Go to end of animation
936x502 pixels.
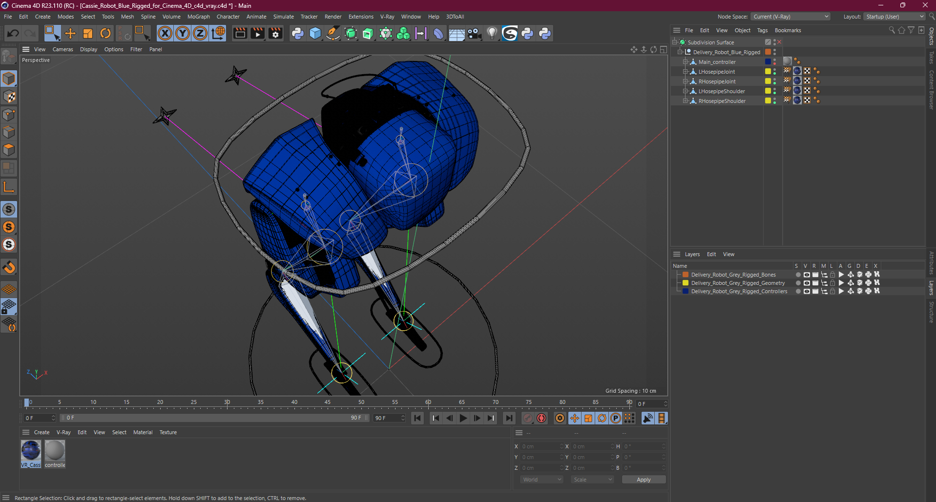pyautogui.click(x=509, y=418)
